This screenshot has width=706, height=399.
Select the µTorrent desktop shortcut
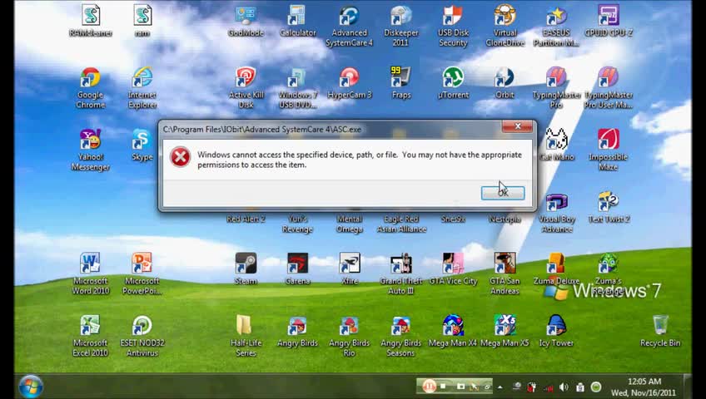tap(453, 83)
